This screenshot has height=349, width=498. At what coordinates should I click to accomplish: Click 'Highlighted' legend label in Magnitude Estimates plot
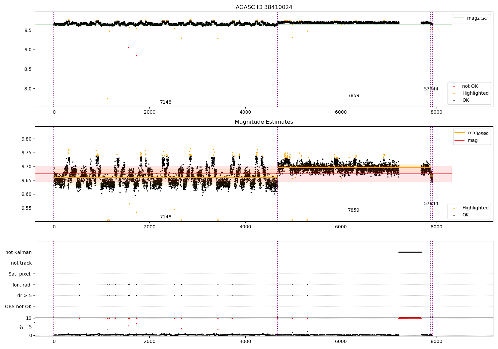(x=475, y=208)
